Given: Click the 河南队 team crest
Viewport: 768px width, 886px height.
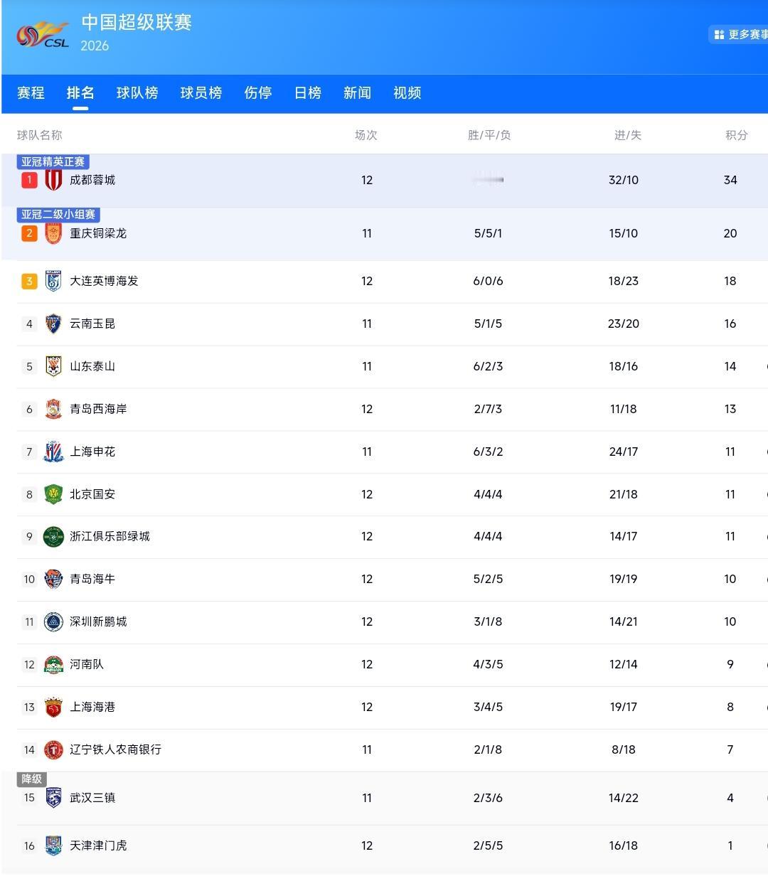Looking at the screenshot, I should [53, 664].
